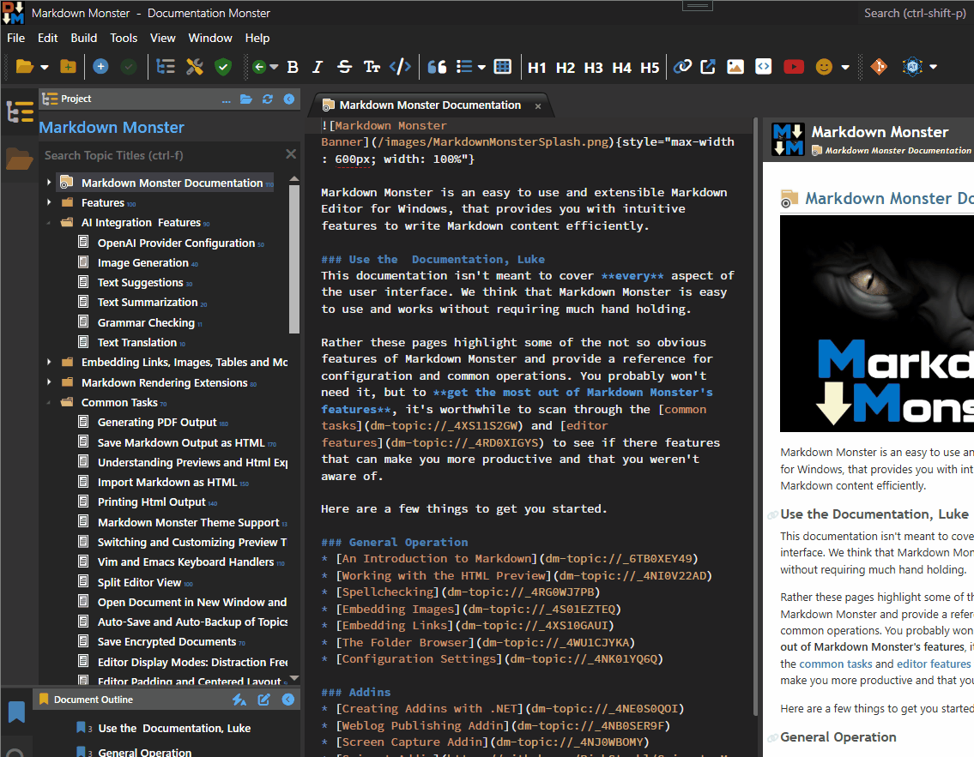Open the project tree toolbar icon
This screenshot has height=757, width=974.
166,66
